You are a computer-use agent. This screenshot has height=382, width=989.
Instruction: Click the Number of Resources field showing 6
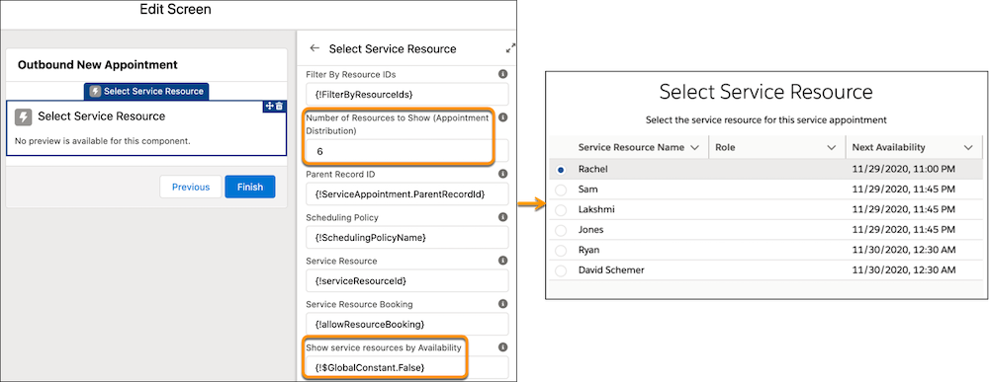(x=406, y=152)
